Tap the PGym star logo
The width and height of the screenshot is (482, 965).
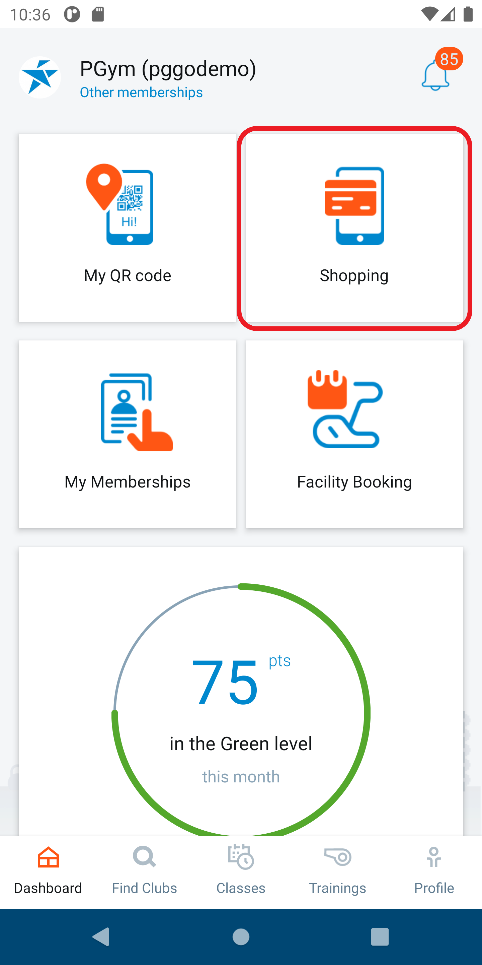pos(40,77)
